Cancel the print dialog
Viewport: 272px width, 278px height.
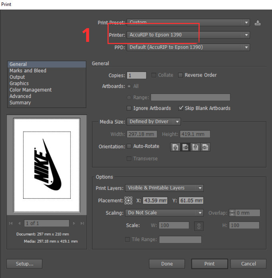pyautogui.click(x=248, y=264)
